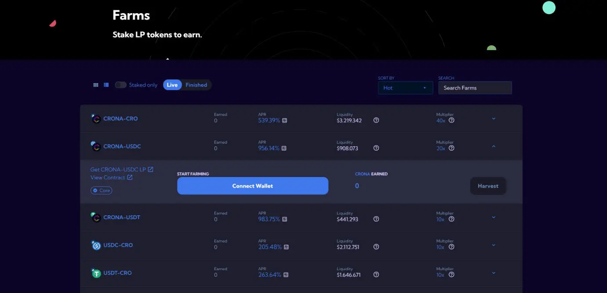Image resolution: width=607 pixels, height=293 pixels.
Task: Open APR calculator for CRONA-CRO 539.39%
Action: (x=284, y=120)
